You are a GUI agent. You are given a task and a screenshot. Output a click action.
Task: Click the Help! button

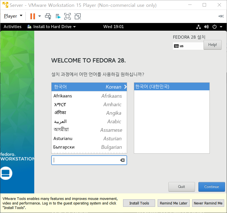coord(212,45)
